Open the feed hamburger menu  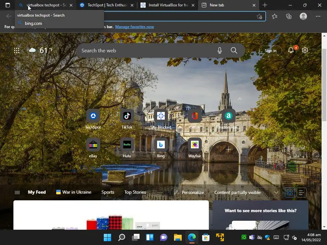click(17, 192)
